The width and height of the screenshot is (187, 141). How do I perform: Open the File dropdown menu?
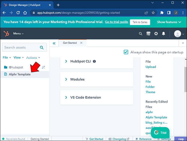click(7, 58)
